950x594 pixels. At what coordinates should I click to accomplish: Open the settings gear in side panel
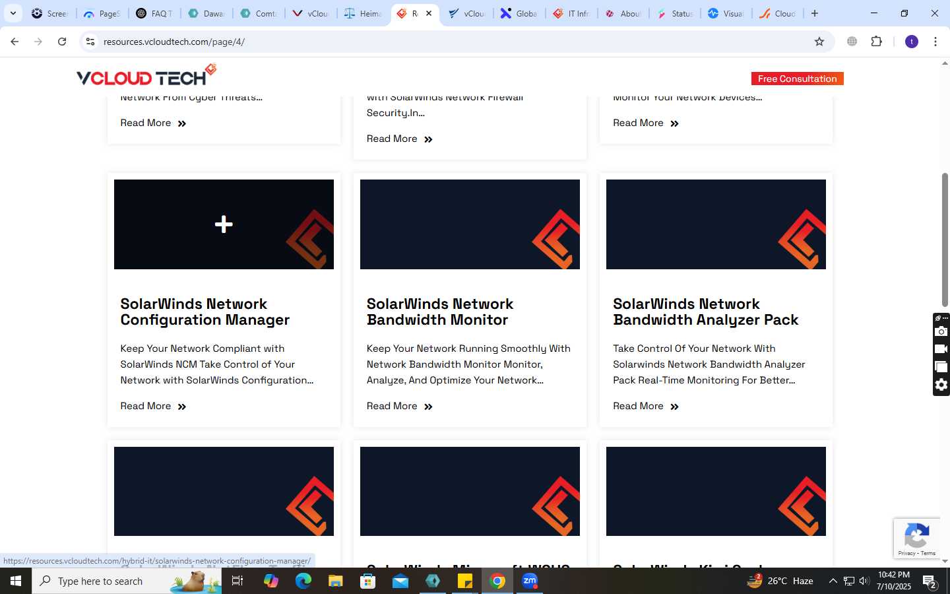click(x=941, y=385)
